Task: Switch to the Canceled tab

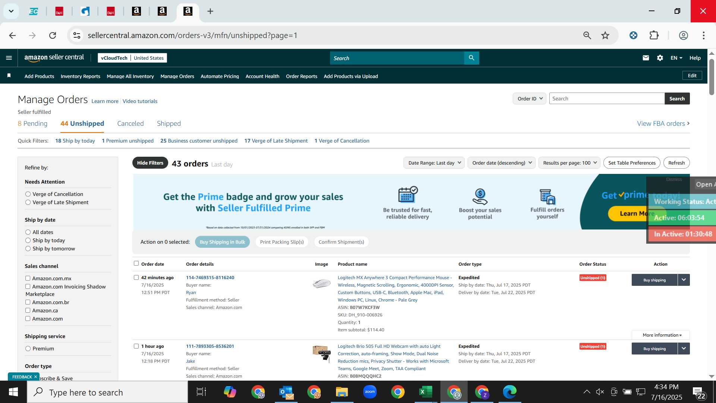Action: point(130,124)
